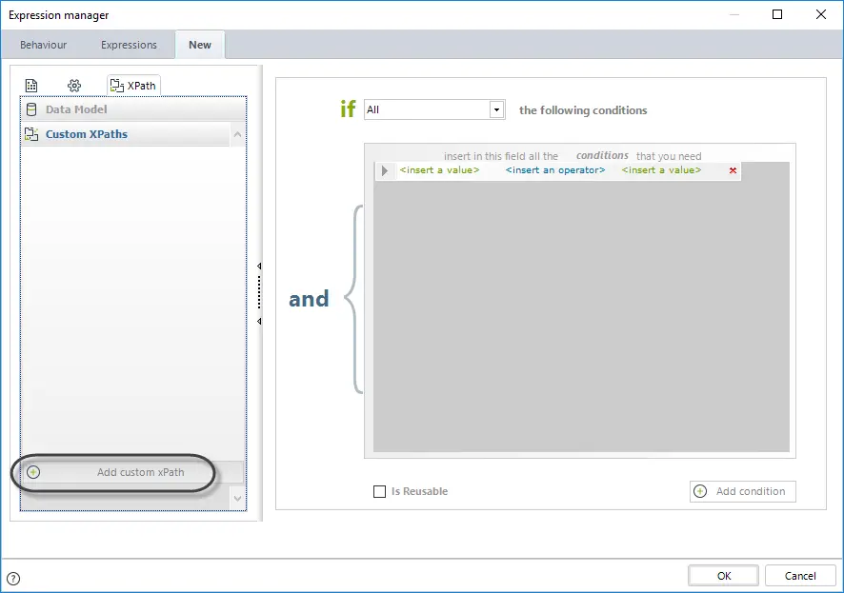Click the Add condition button

click(743, 491)
